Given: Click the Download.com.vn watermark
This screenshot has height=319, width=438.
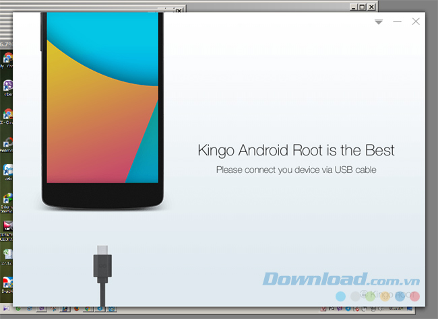Looking at the screenshot, I should [x=341, y=279].
